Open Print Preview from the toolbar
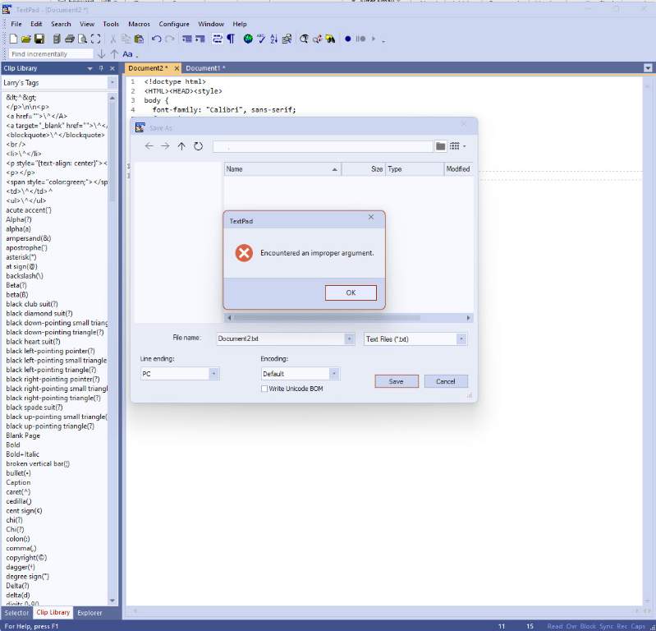The height and width of the screenshot is (631, 656). (83, 39)
